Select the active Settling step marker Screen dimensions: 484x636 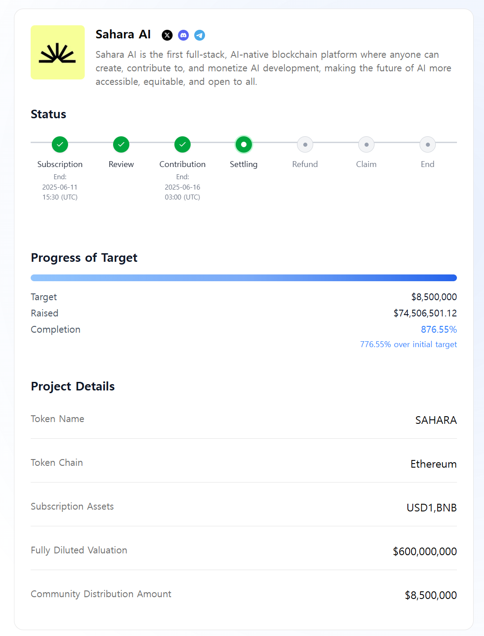point(244,144)
